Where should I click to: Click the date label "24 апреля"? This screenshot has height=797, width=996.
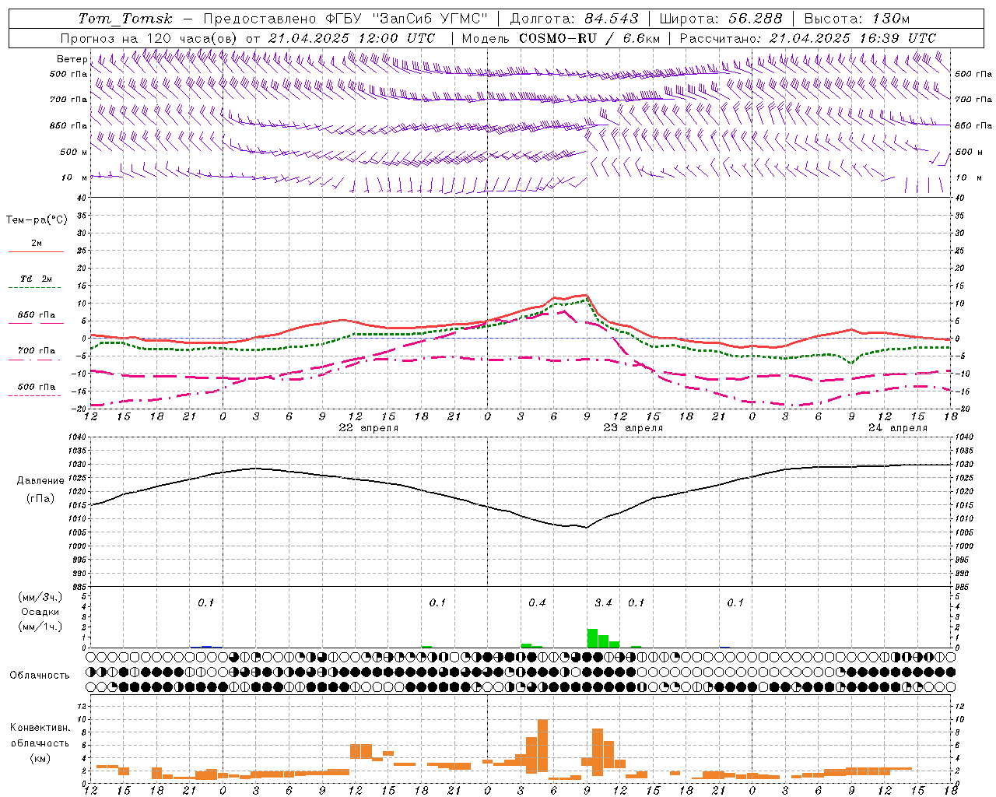(898, 428)
